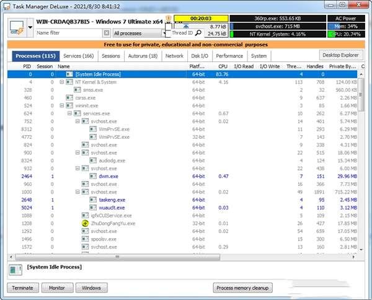This screenshot has width=372, height=300.
Task: Select the dwm.exe process name
Action: 108,176
